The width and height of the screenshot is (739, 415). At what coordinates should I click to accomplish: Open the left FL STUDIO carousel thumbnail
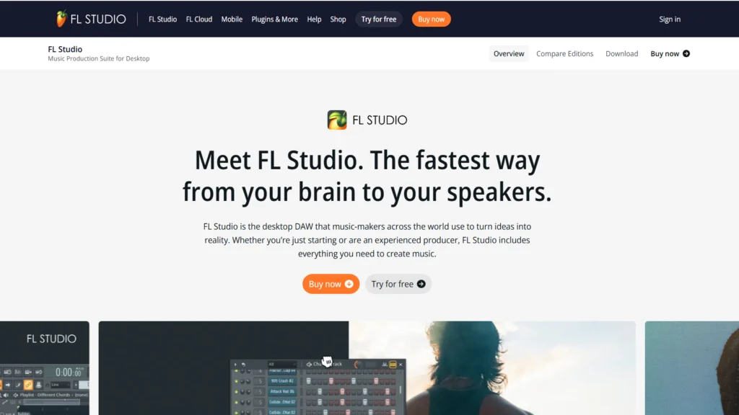pos(44,368)
